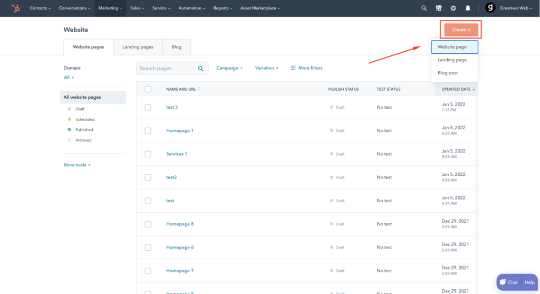Expand the Contacts menu
Screen dimensions: 540x294
tap(40, 8)
